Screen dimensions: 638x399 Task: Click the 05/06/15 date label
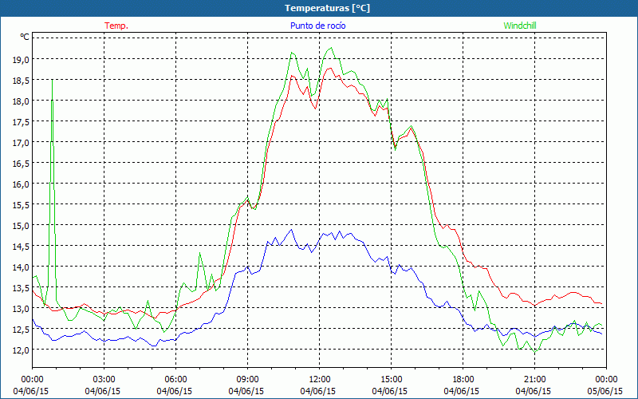pos(605,391)
